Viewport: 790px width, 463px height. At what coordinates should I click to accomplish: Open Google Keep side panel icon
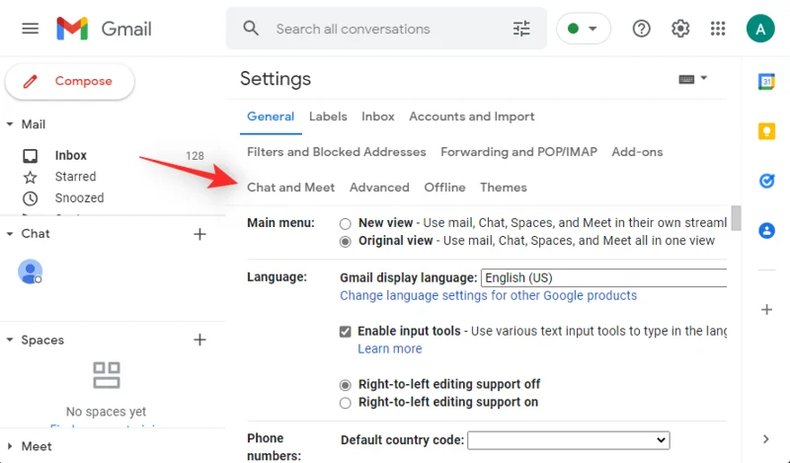click(x=767, y=131)
